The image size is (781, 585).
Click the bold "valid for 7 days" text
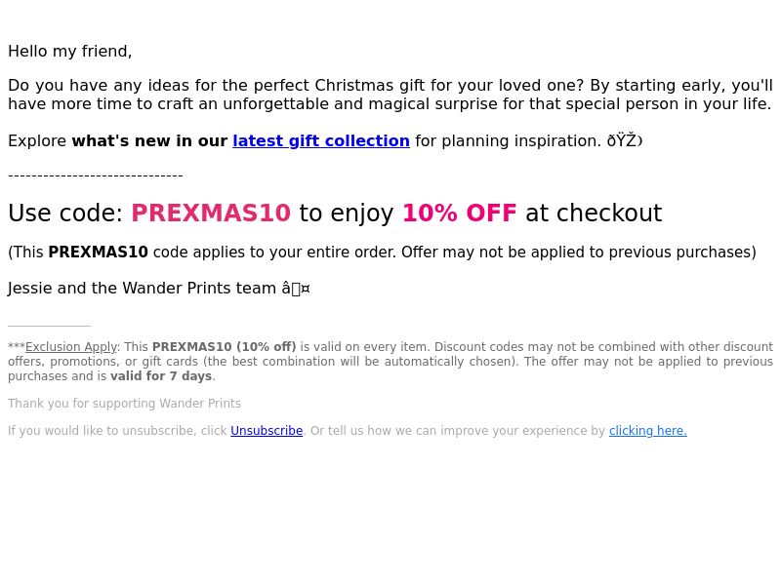tap(161, 376)
